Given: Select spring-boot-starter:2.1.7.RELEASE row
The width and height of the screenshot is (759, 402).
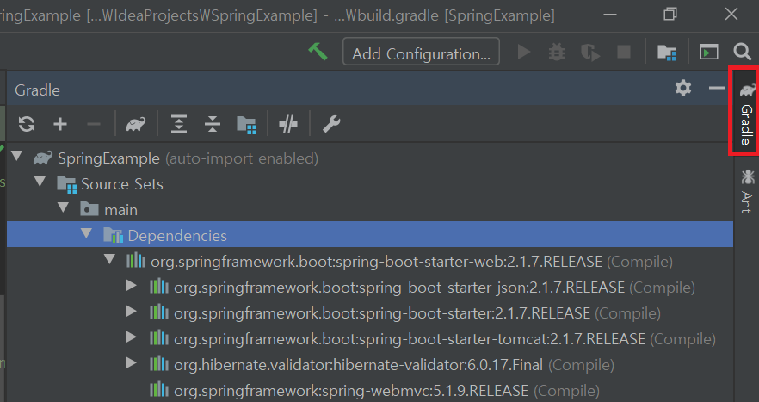Looking at the screenshot, I should 370,312.
